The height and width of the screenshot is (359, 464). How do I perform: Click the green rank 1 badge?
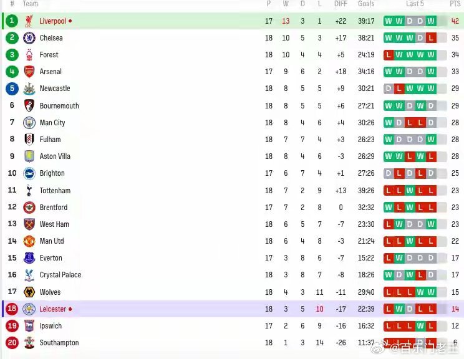tap(12, 21)
